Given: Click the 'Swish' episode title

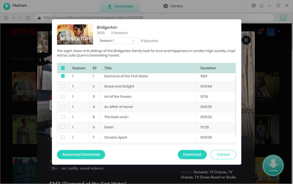Looking at the screenshot, I should 109,127.
